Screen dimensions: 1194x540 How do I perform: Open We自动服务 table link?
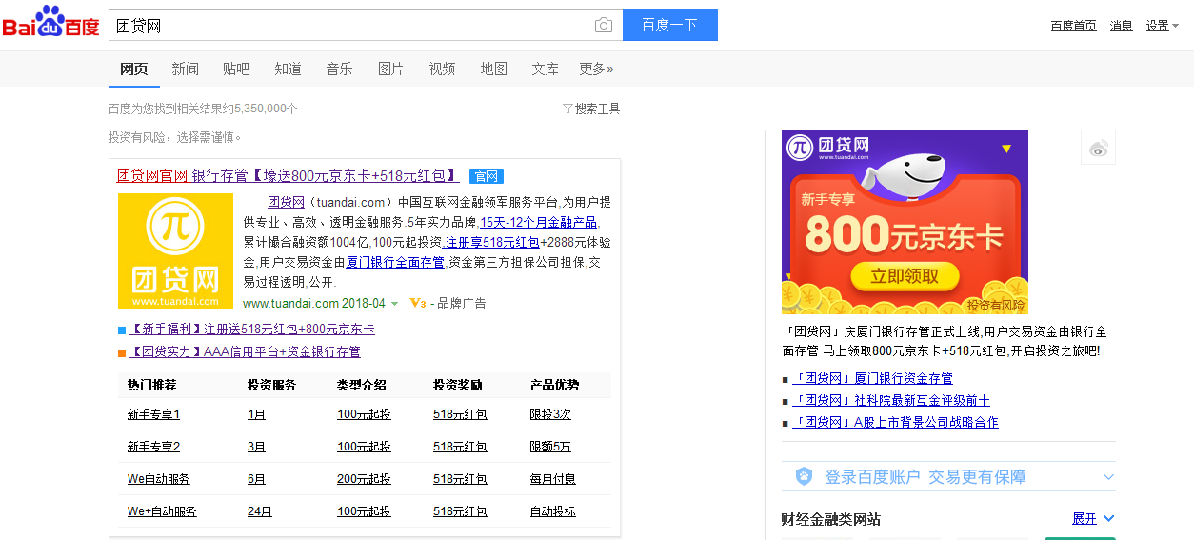[x=159, y=479]
